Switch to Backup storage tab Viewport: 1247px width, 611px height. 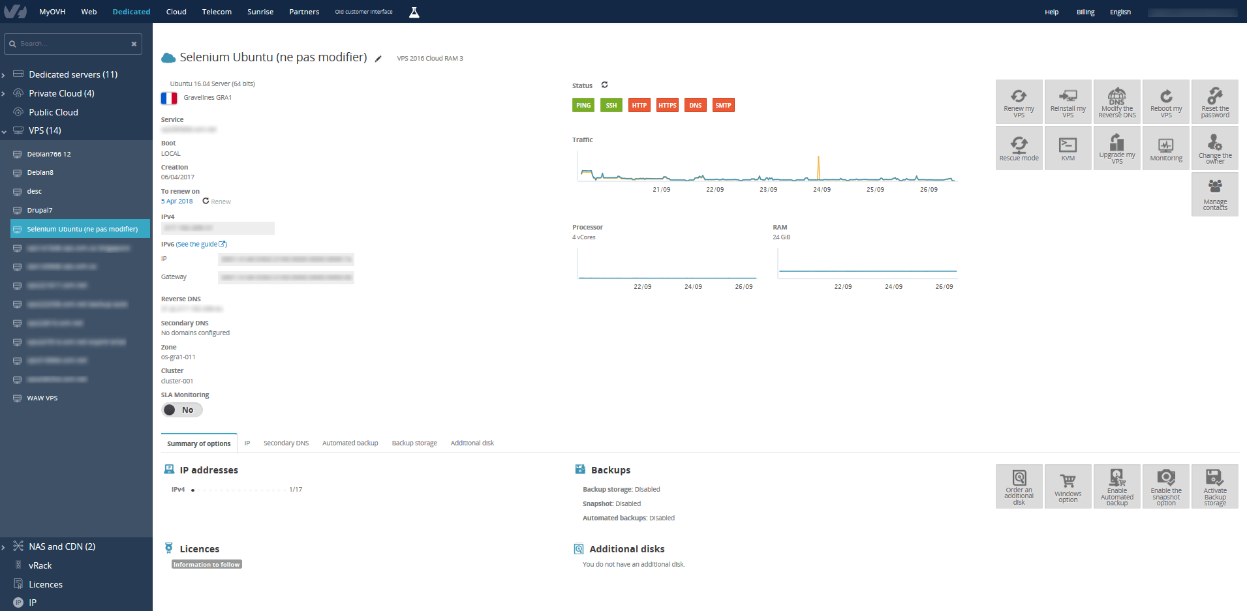[x=414, y=443]
